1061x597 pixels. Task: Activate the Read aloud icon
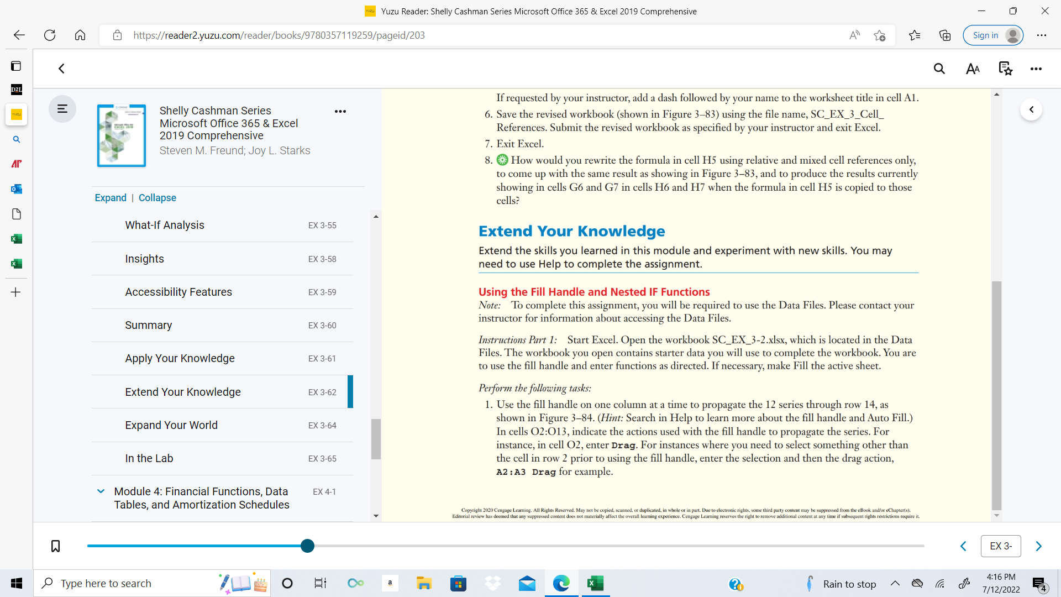854,35
